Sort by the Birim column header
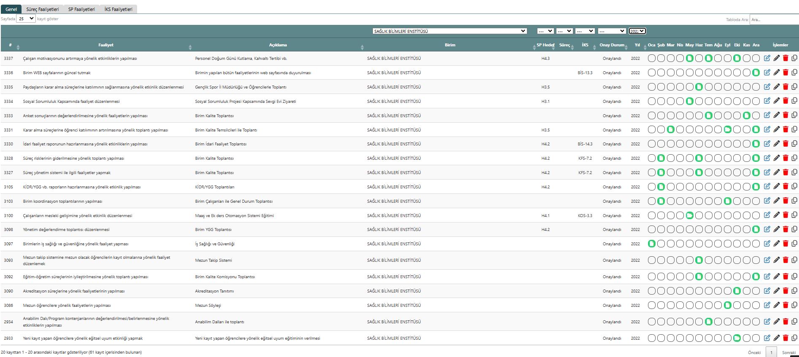Screen dimensions: 799x357 point(450,45)
